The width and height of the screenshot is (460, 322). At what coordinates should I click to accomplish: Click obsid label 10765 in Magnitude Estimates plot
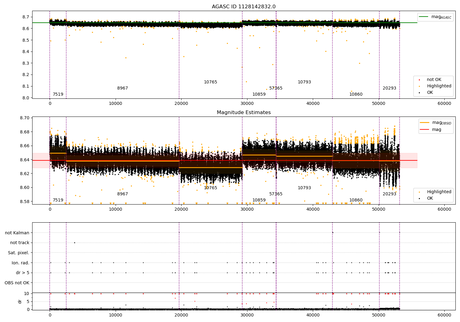pyautogui.click(x=210, y=188)
